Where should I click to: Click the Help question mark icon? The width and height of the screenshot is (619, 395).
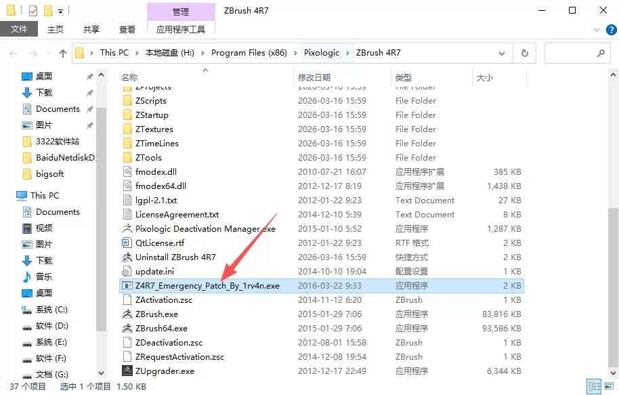(x=611, y=30)
